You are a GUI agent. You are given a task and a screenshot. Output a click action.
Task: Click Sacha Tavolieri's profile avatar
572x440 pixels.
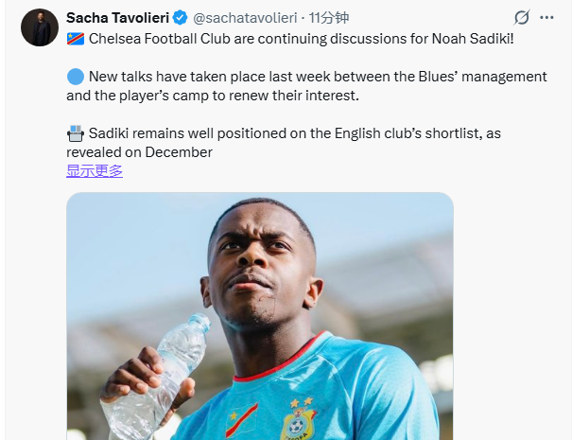tap(39, 27)
